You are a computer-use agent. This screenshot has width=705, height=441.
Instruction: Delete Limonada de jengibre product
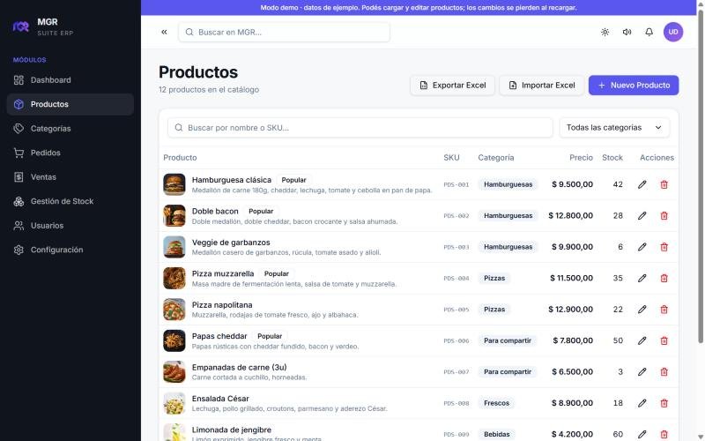click(664, 435)
